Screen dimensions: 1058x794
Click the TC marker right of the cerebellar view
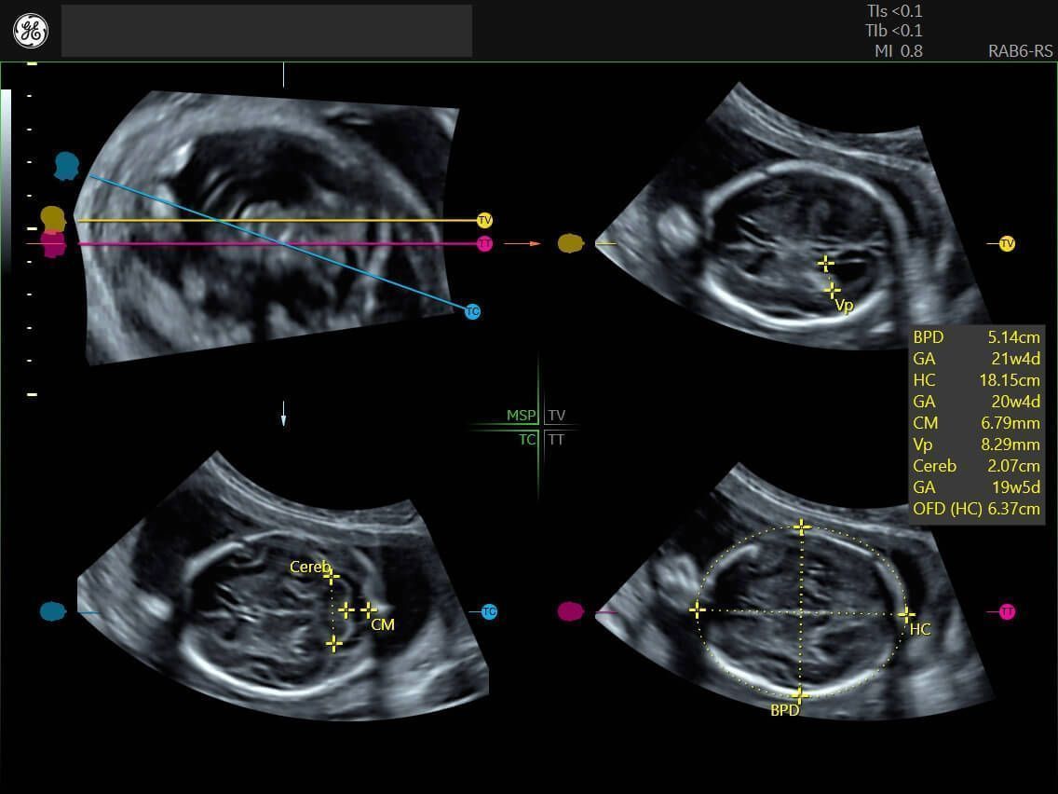[489, 612]
